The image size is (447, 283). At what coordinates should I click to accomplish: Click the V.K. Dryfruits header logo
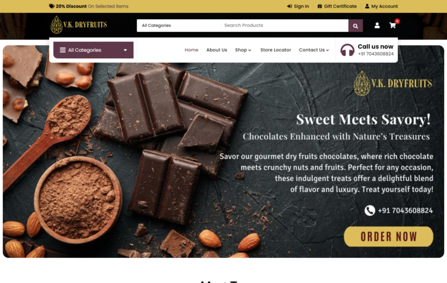tap(79, 25)
